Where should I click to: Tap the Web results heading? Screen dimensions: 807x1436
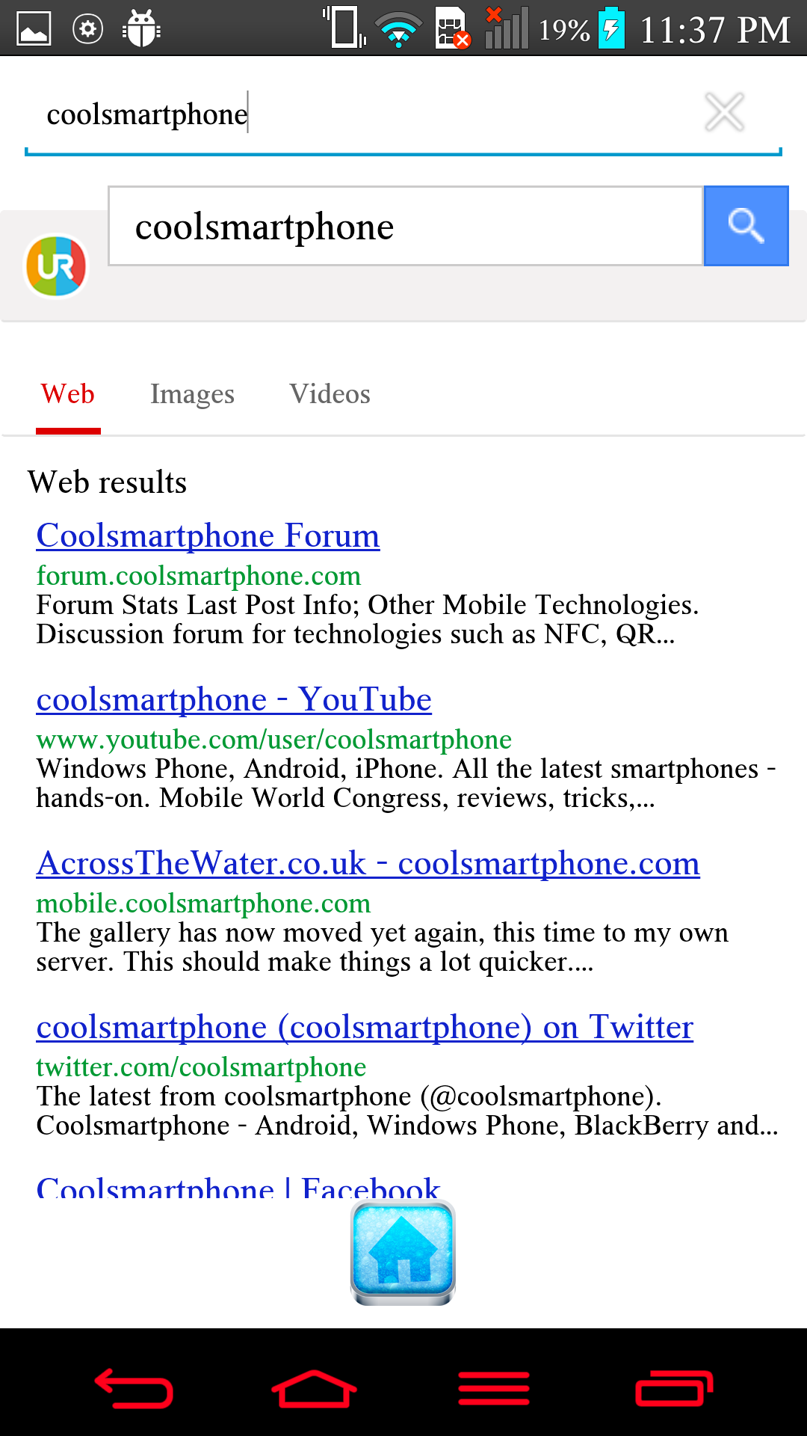[x=108, y=482]
